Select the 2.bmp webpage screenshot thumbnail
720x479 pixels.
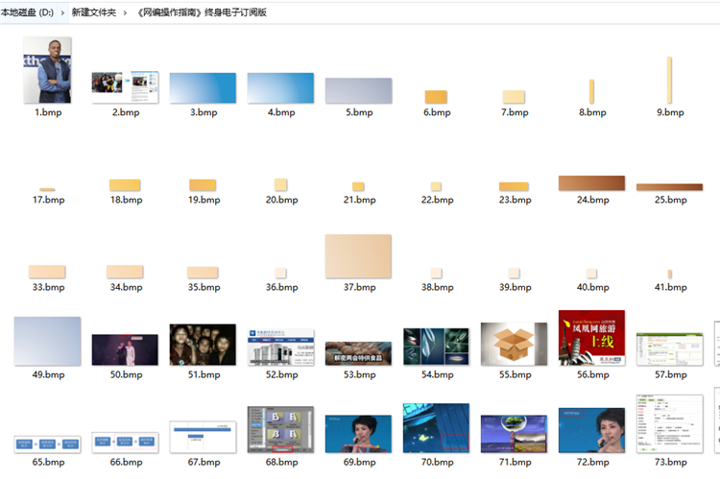coord(125,86)
